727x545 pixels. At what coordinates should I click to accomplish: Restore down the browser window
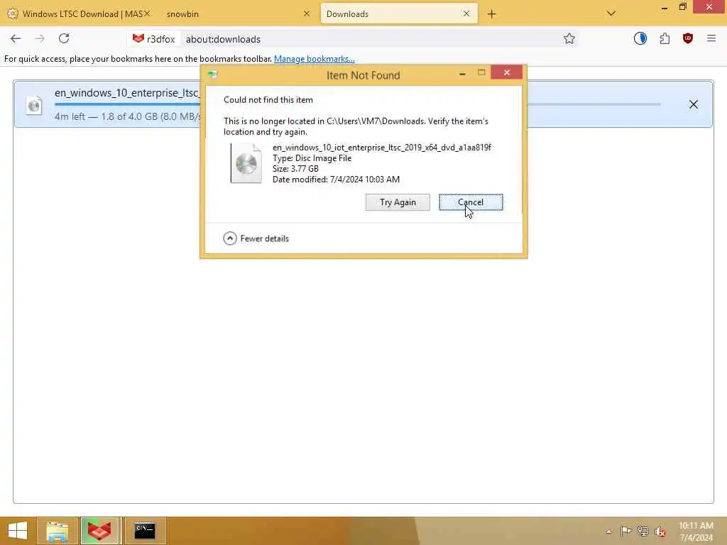coord(682,7)
